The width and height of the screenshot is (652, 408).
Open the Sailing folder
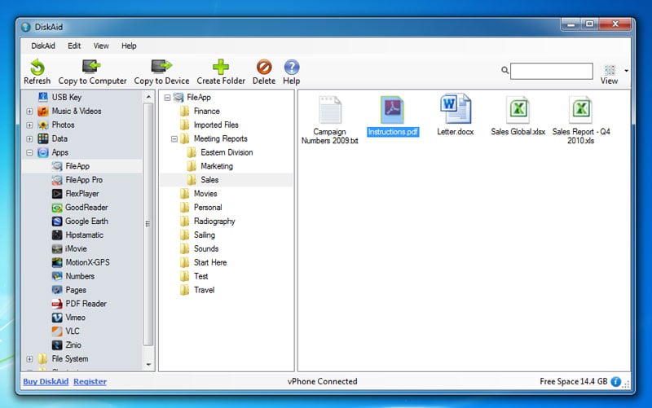(198, 235)
